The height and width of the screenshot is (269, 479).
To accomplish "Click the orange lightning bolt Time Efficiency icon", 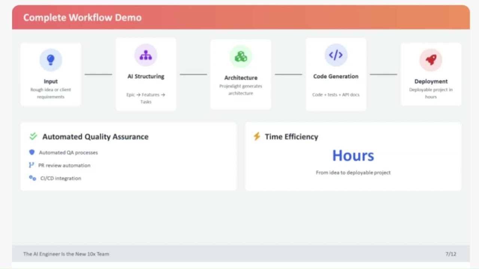I will tap(257, 136).
